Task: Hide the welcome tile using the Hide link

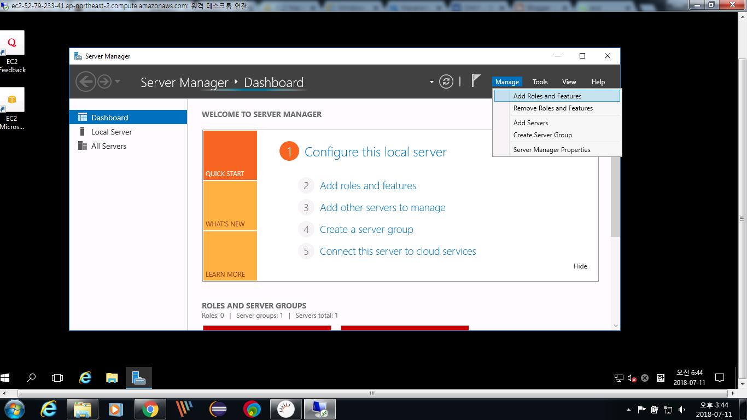Action: pos(580,266)
